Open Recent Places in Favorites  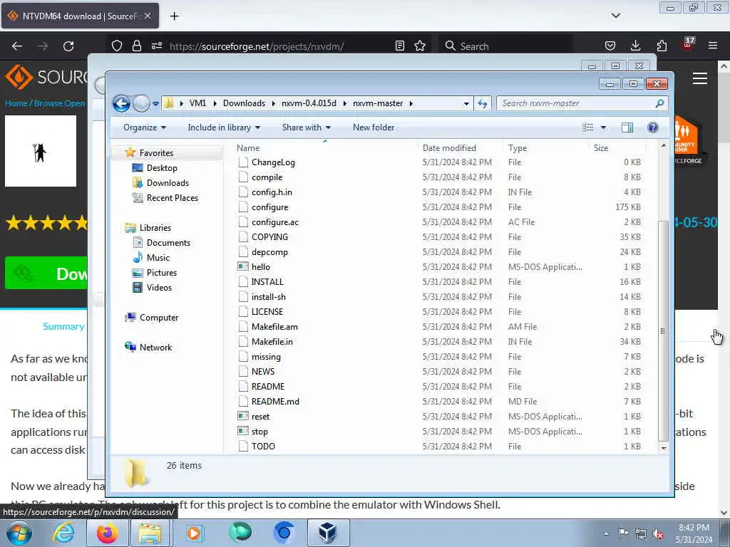(x=172, y=198)
